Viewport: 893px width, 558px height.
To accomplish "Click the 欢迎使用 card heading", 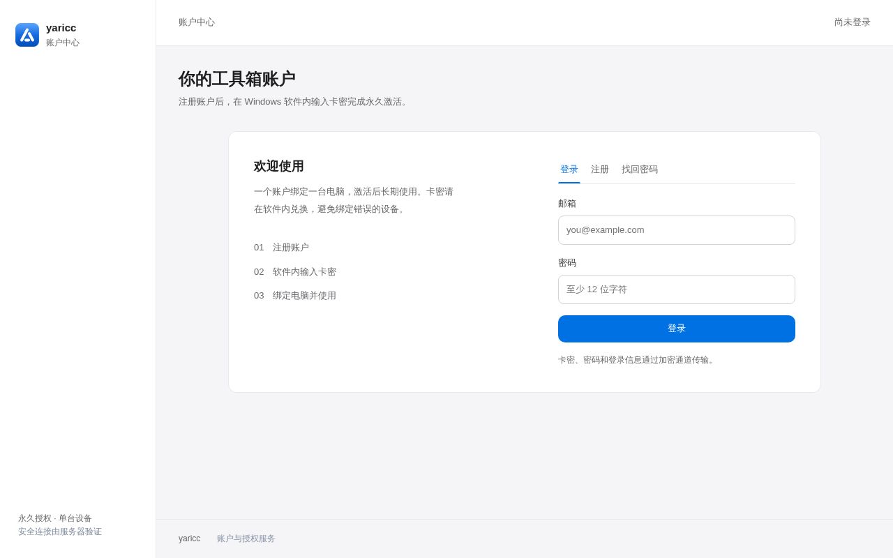I will (x=279, y=166).
